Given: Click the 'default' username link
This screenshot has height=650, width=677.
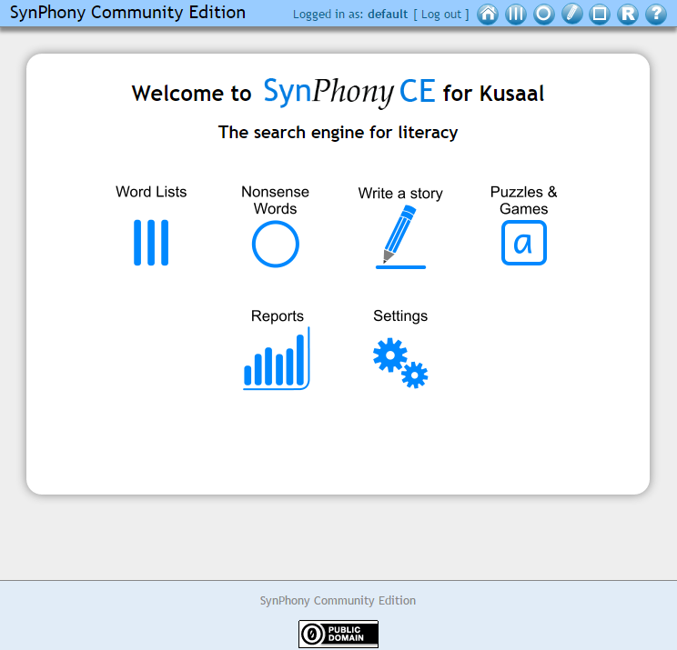Looking at the screenshot, I should tap(388, 15).
